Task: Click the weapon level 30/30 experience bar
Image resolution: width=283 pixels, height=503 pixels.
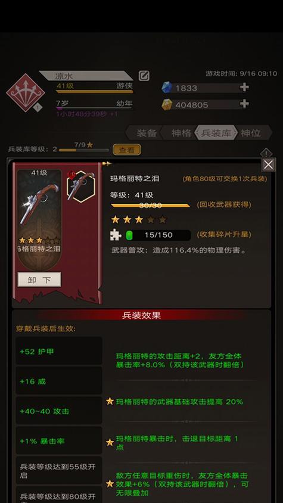Action: 151,205
